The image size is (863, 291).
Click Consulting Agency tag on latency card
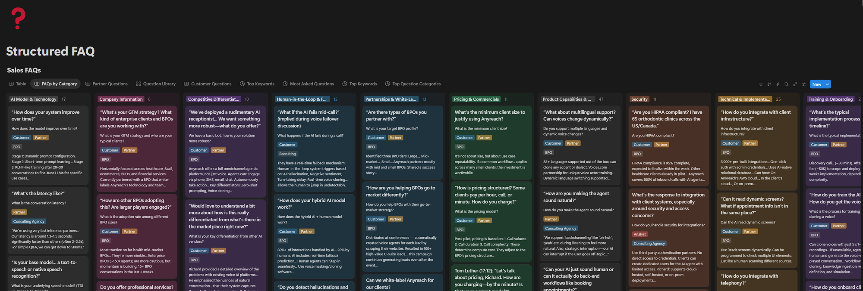(x=28, y=222)
